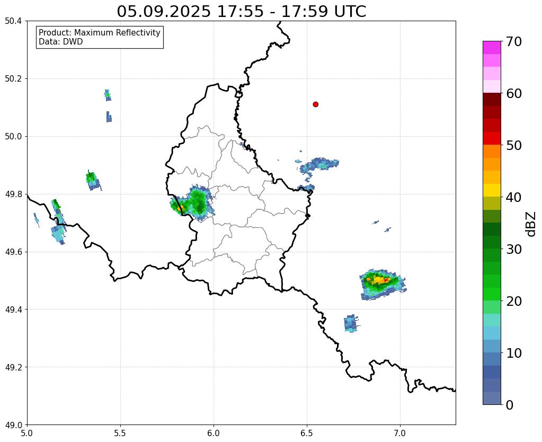
Task: Click the yellow 40 dBZ colorbar segment
Action: [x=492, y=190]
